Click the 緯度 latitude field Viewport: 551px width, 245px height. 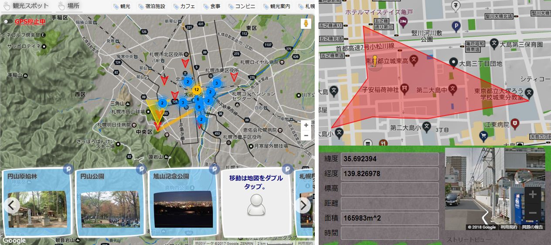(x=389, y=159)
